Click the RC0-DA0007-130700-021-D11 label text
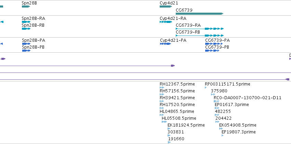This screenshot has width=291, height=144. pos(248,98)
